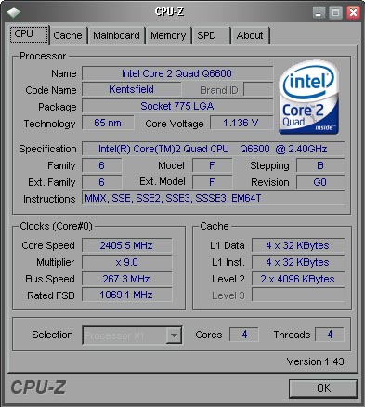Select the CPU tab
This screenshot has height=407, width=365.
(x=29, y=34)
